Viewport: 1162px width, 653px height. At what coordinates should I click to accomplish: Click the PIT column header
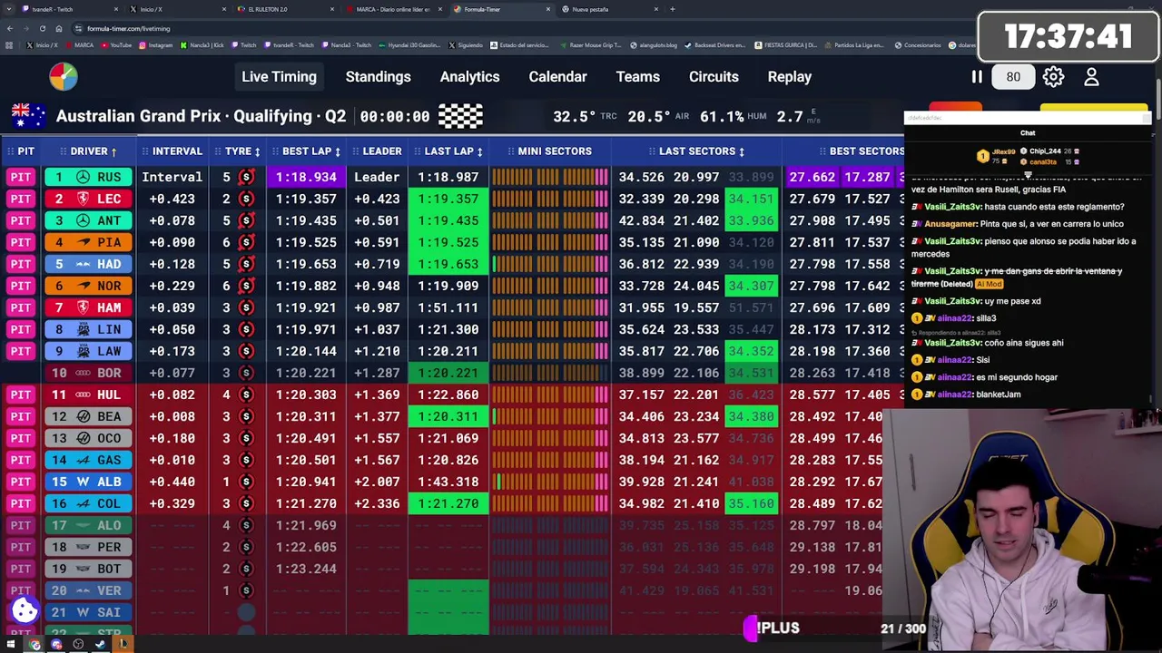20,151
